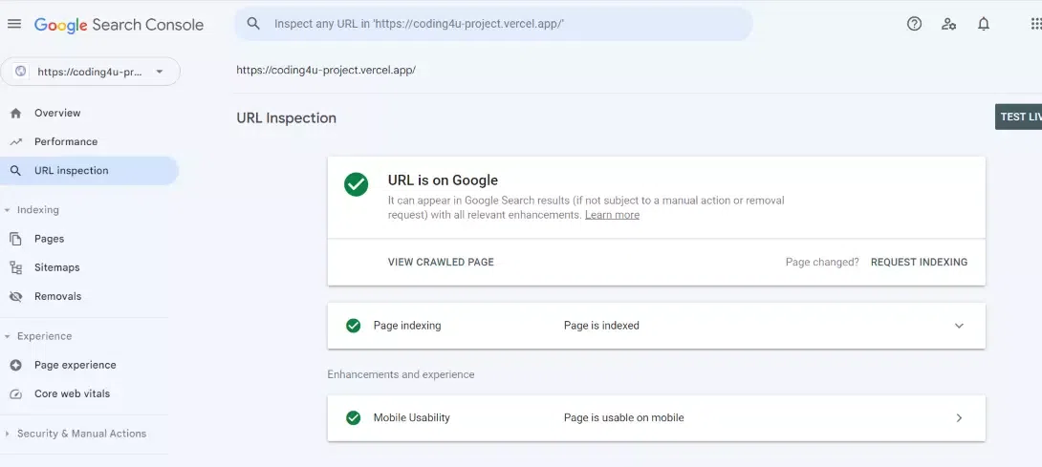
Task: Click the Overview home icon
Action: 15,113
